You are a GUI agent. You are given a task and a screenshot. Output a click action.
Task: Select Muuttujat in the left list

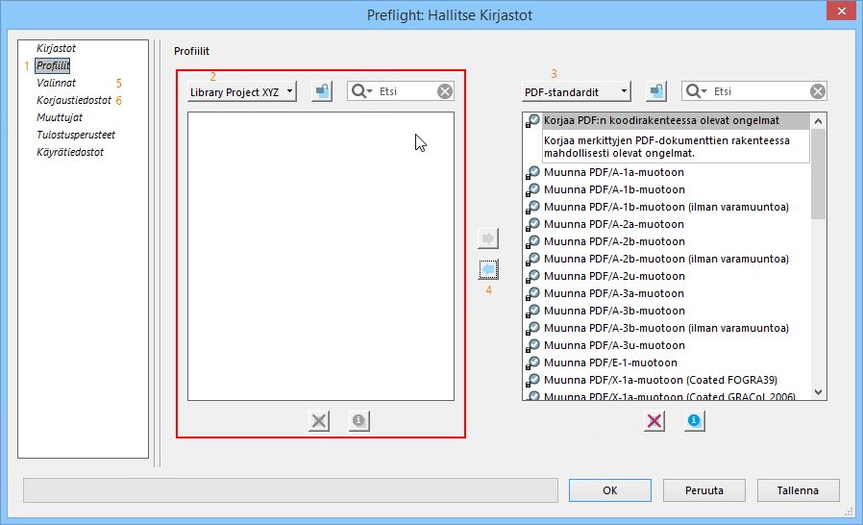pyautogui.click(x=60, y=117)
